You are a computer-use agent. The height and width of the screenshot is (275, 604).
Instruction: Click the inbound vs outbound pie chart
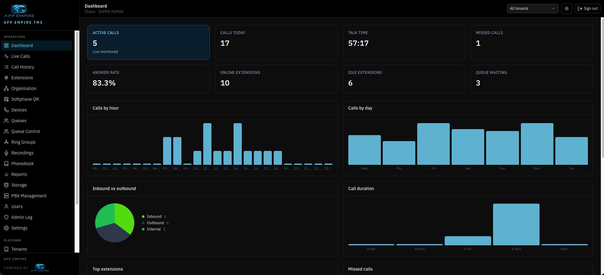[115, 223]
